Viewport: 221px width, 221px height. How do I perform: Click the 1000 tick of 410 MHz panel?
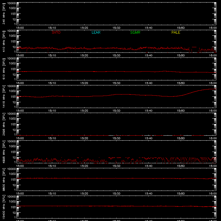12,36
